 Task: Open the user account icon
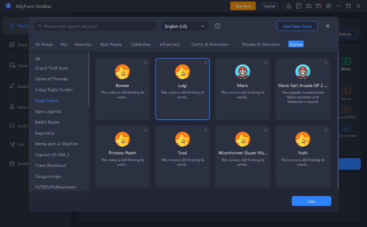289,6
